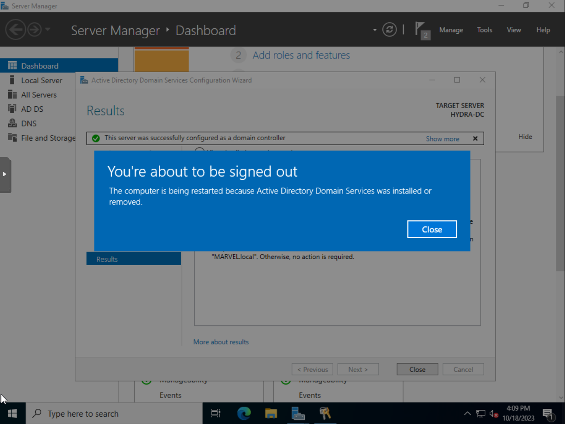Image resolution: width=565 pixels, height=424 pixels.
Task: Open the More about results link
Action: point(221,342)
